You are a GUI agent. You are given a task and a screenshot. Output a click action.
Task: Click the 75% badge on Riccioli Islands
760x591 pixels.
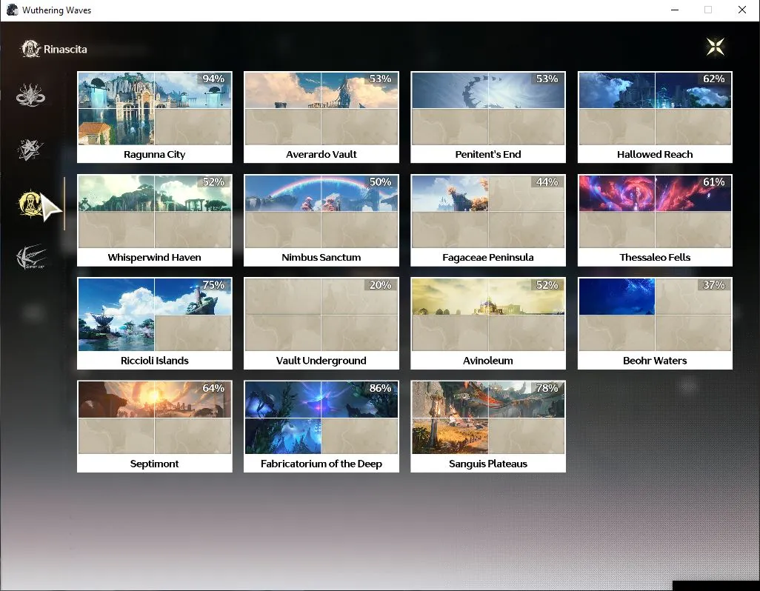coord(213,285)
